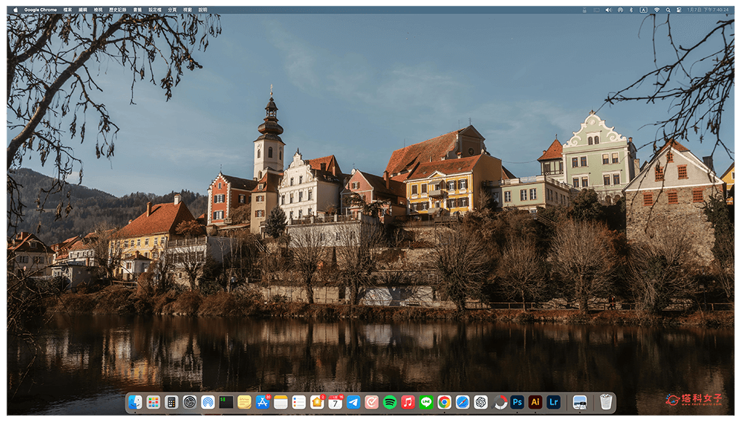Open the 分頁 (Tab) menu
Viewport: 745px width, 423px height.
[172, 10]
